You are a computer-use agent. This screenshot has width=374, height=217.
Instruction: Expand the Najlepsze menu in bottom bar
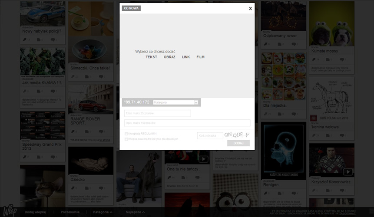pos(135,212)
